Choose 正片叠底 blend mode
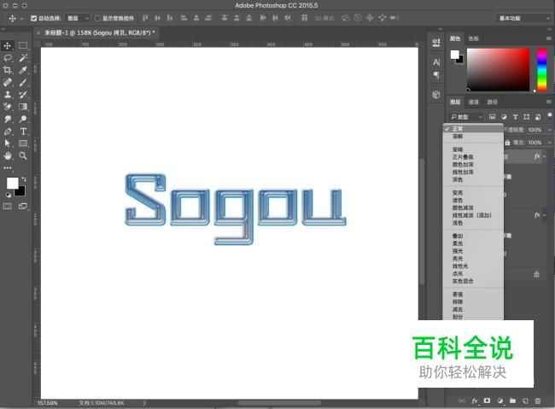Viewport: 555px width, 409px height. (473, 157)
